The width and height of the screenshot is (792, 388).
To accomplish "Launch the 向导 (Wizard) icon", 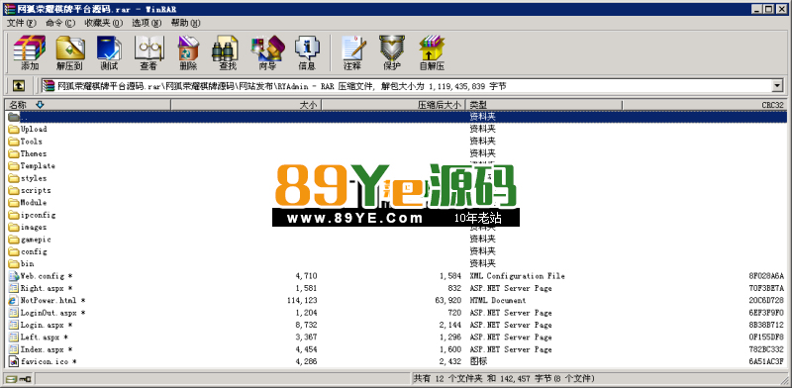I will [x=267, y=53].
